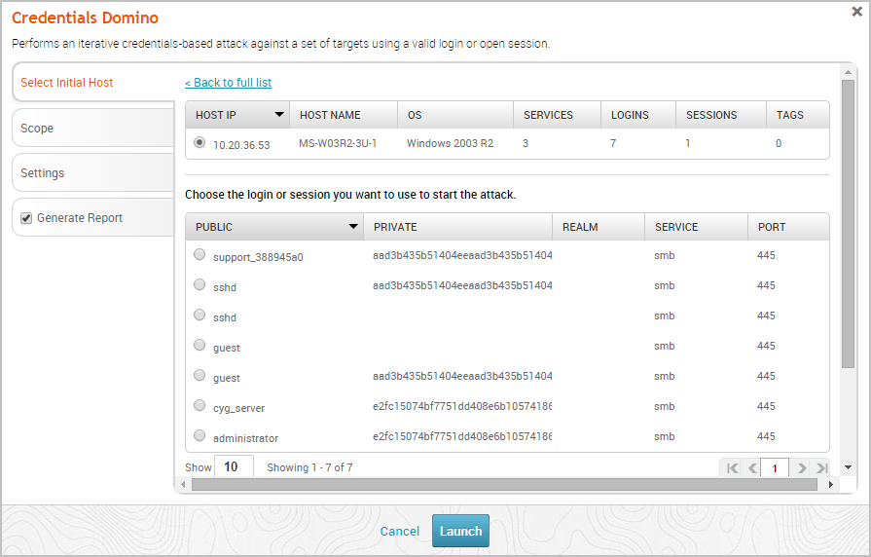Select host 10.20.36.53 radio button
Image resolution: width=871 pixels, height=557 pixels.
[x=200, y=142]
